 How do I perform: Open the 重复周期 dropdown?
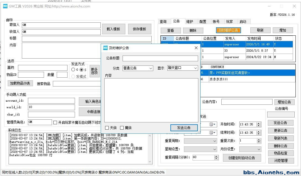[200, 141]
